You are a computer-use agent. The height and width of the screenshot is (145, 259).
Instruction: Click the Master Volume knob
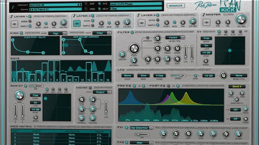[241, 19]
